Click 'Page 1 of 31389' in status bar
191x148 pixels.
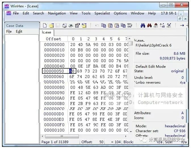(x=55, y=142)
